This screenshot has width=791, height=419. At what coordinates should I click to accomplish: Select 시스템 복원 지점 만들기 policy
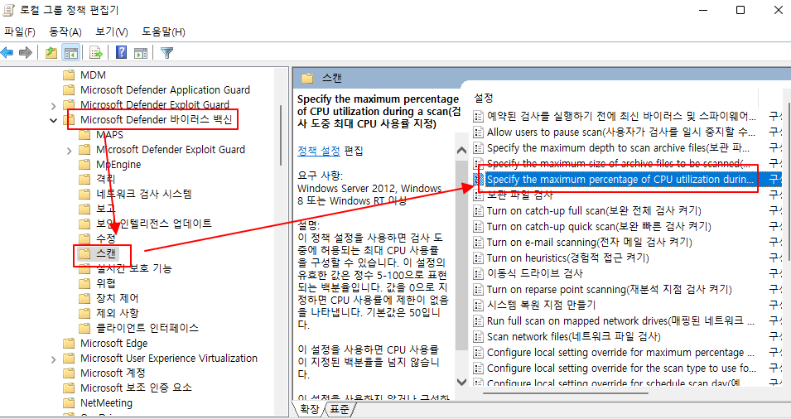(x=535, y=305)
